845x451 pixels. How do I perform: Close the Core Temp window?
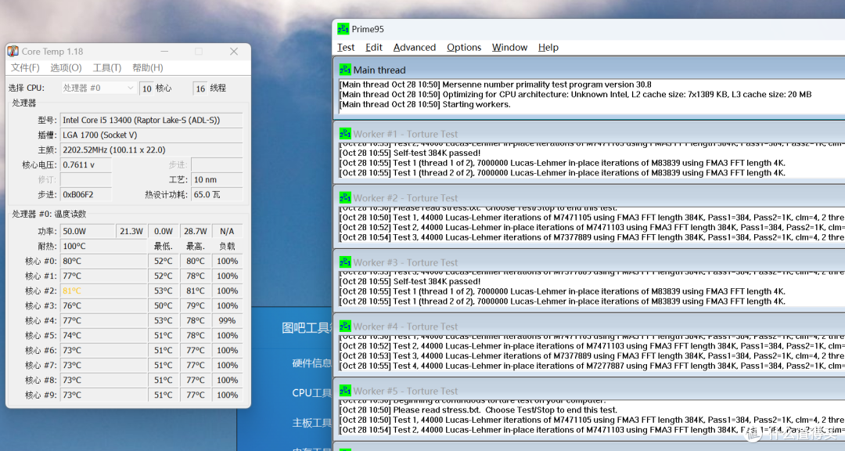pos(234,51)
